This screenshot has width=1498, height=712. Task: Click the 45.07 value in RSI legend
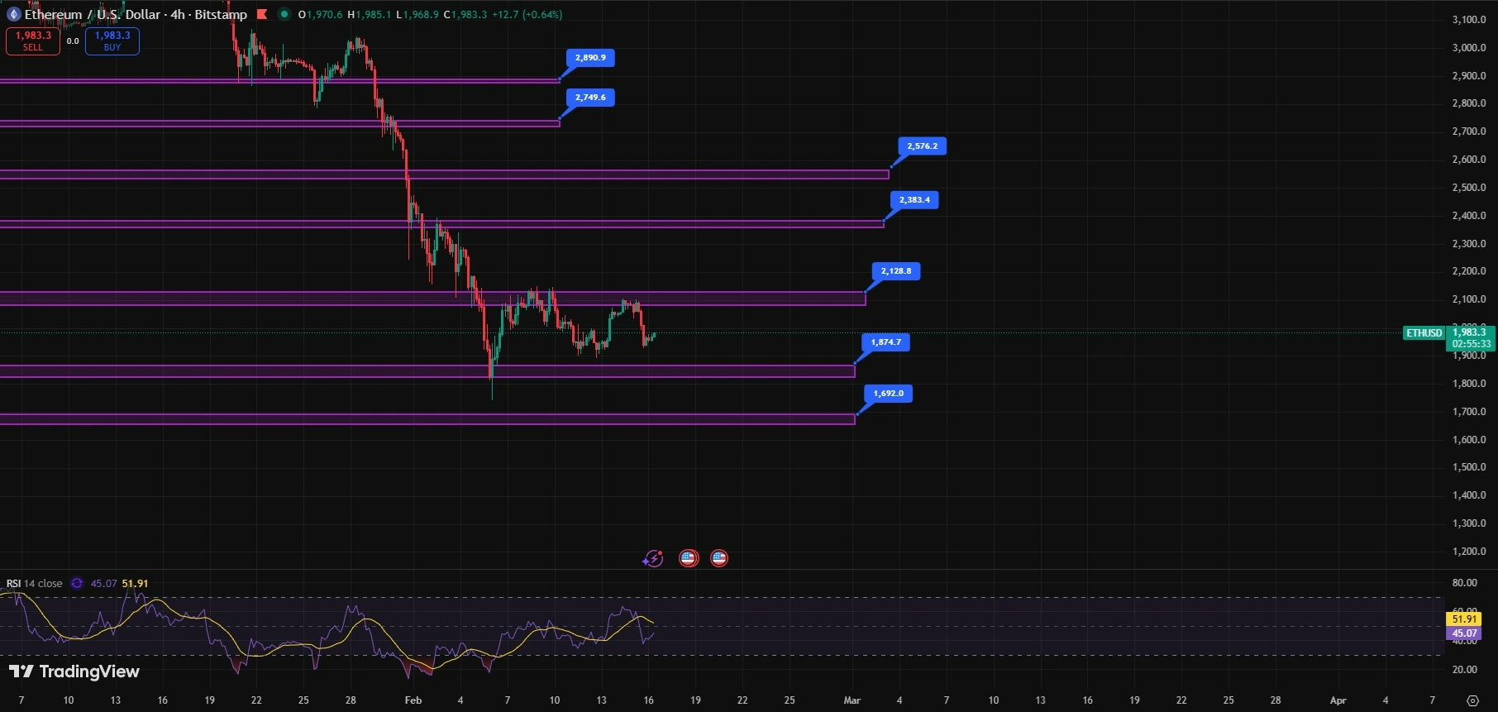[x=103, y=583]
